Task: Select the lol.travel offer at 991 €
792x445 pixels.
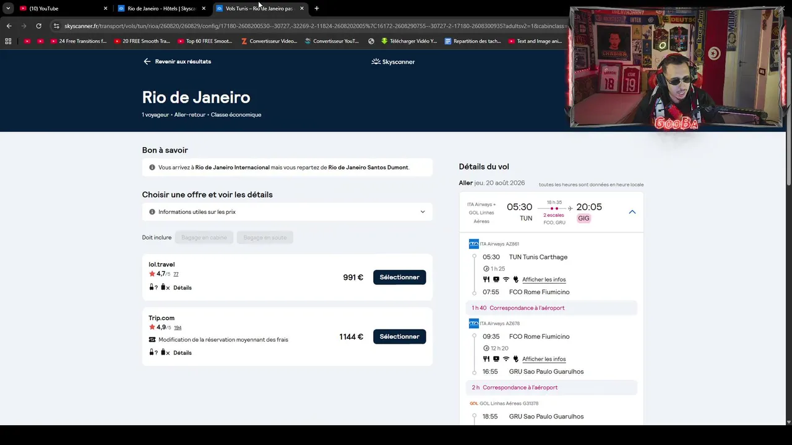Action: point(399,278)
